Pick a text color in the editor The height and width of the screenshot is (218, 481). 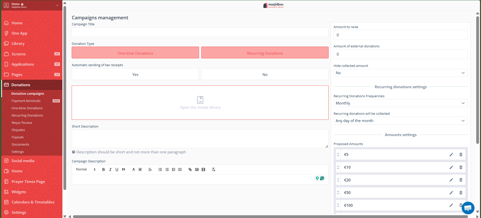pos(134,170)
